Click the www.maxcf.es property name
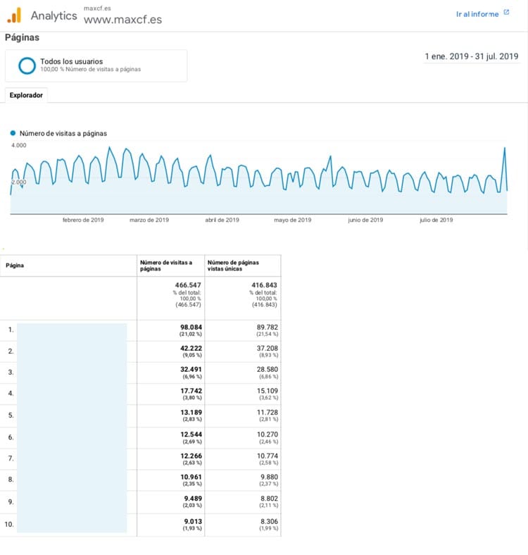 (x=122, y=20)
